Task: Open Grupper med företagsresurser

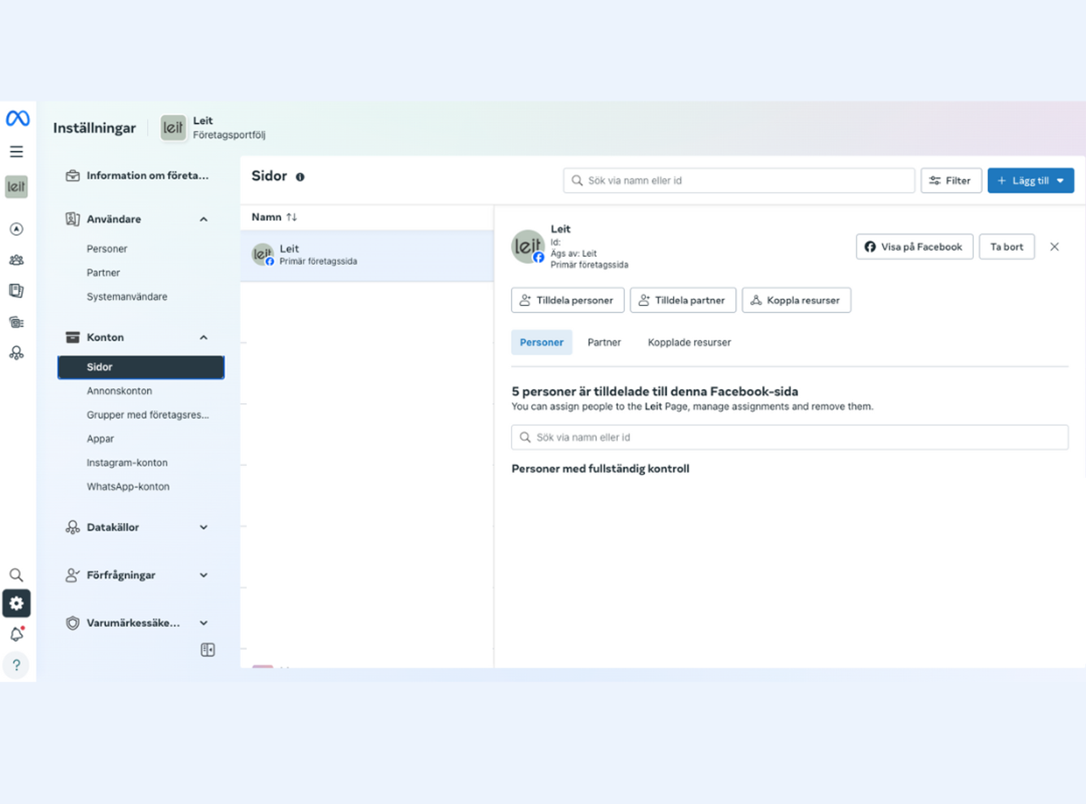Action: tap(148, 415)
